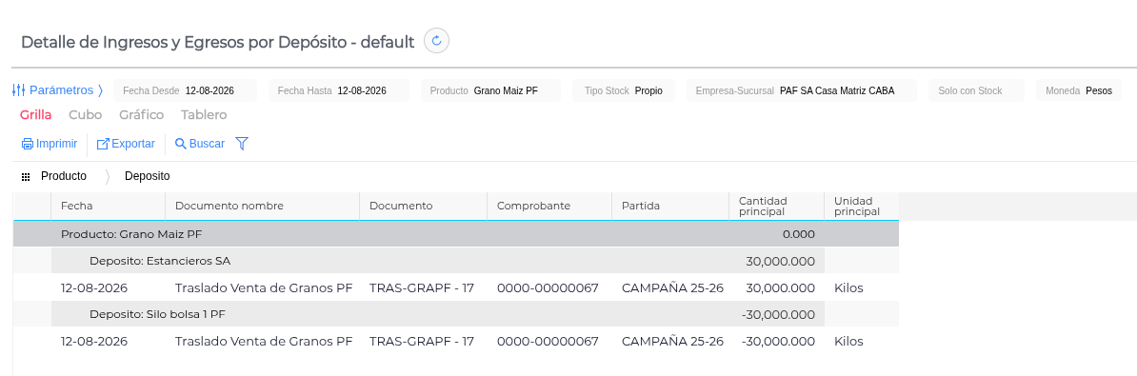Click the Deposito grouping breadcrumb

click(148, 176)
